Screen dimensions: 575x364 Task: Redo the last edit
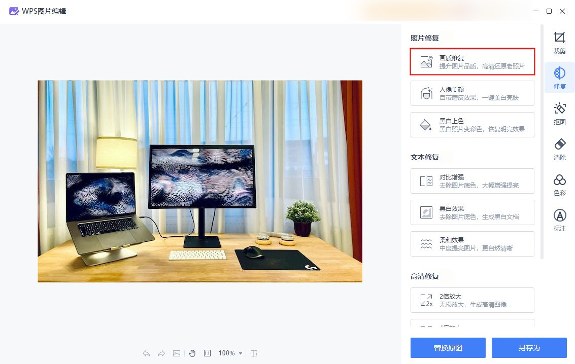pos(161,353)
